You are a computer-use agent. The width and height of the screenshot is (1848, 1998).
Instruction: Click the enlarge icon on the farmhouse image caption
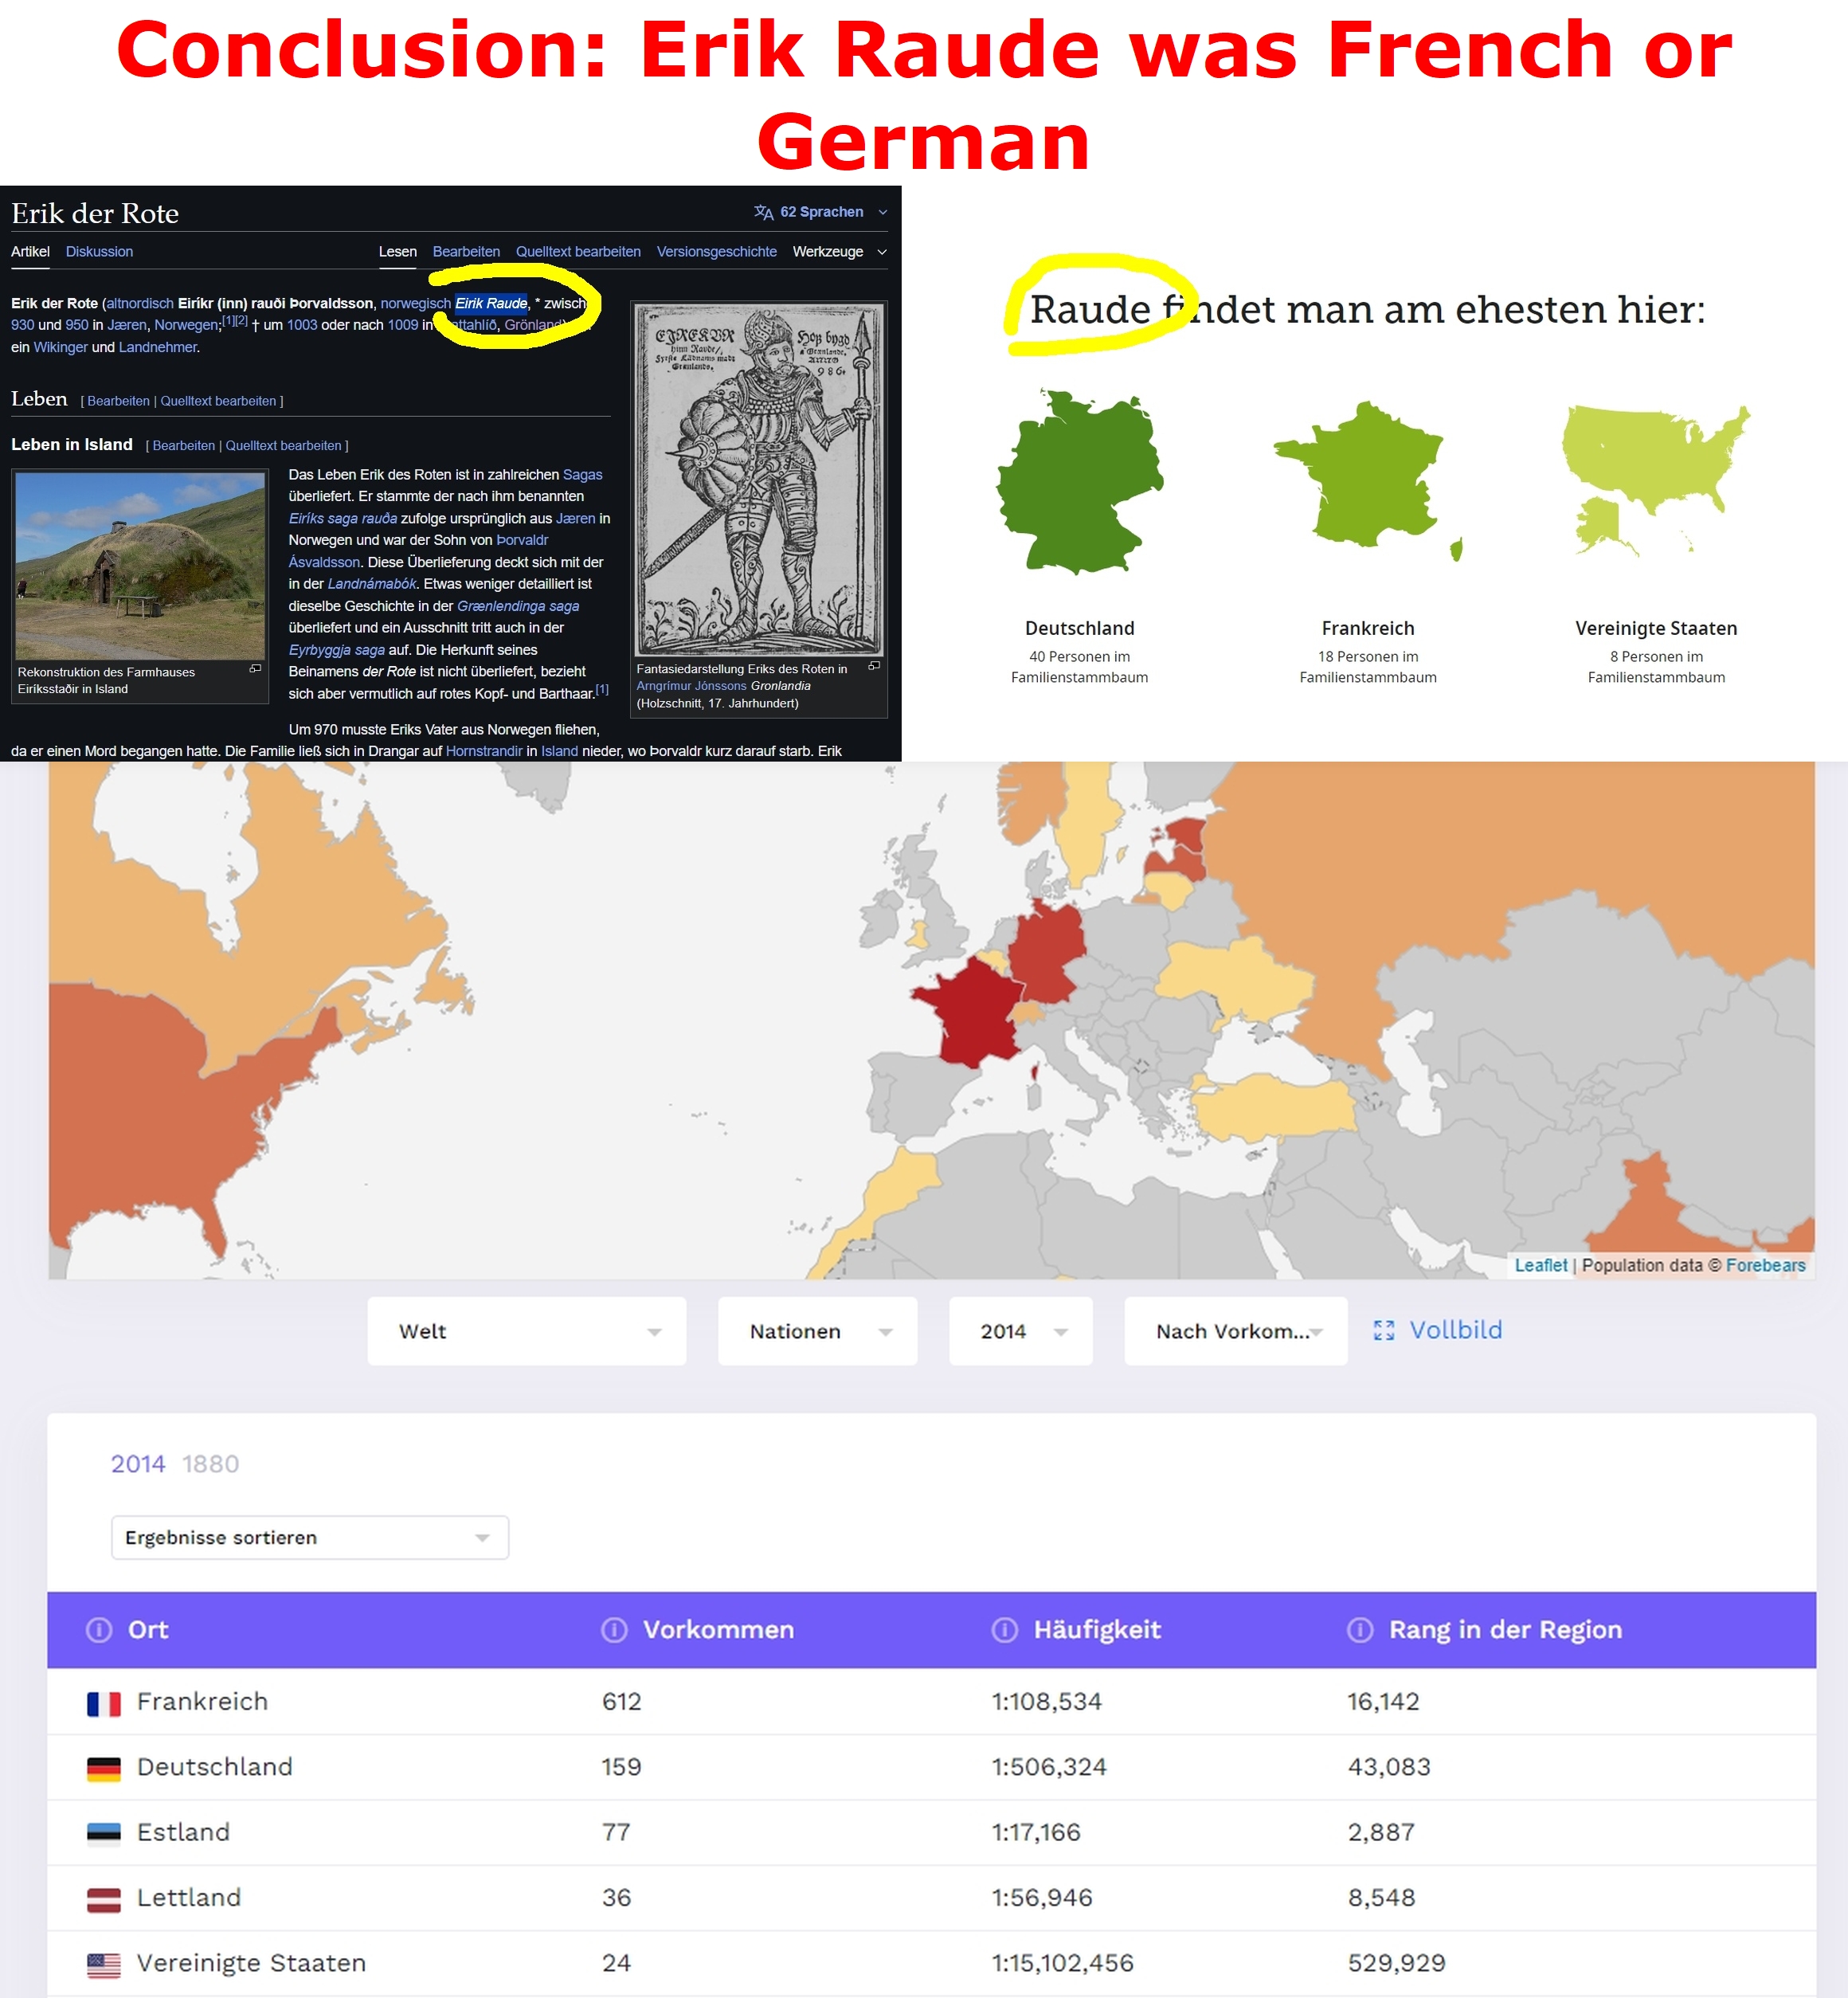click(x=255, y=669)
